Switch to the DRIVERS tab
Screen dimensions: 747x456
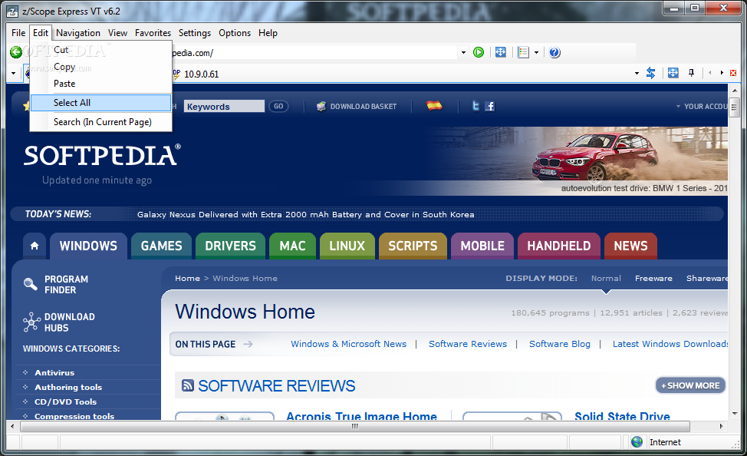(x=231, y=246)
